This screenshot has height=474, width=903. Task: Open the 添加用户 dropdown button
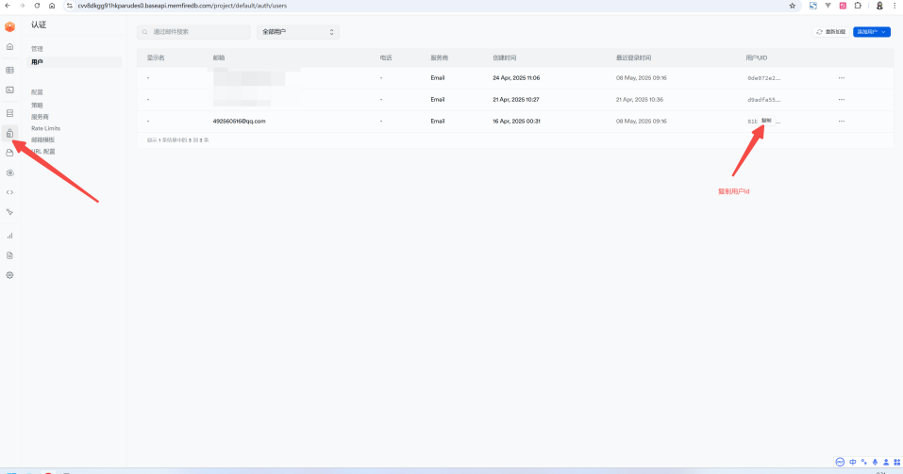872,32
